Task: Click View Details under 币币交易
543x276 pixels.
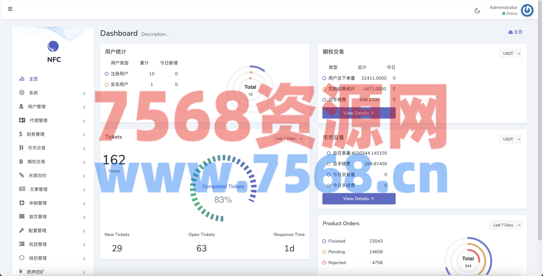Action: pyautogui.click(x=359, y=198)
